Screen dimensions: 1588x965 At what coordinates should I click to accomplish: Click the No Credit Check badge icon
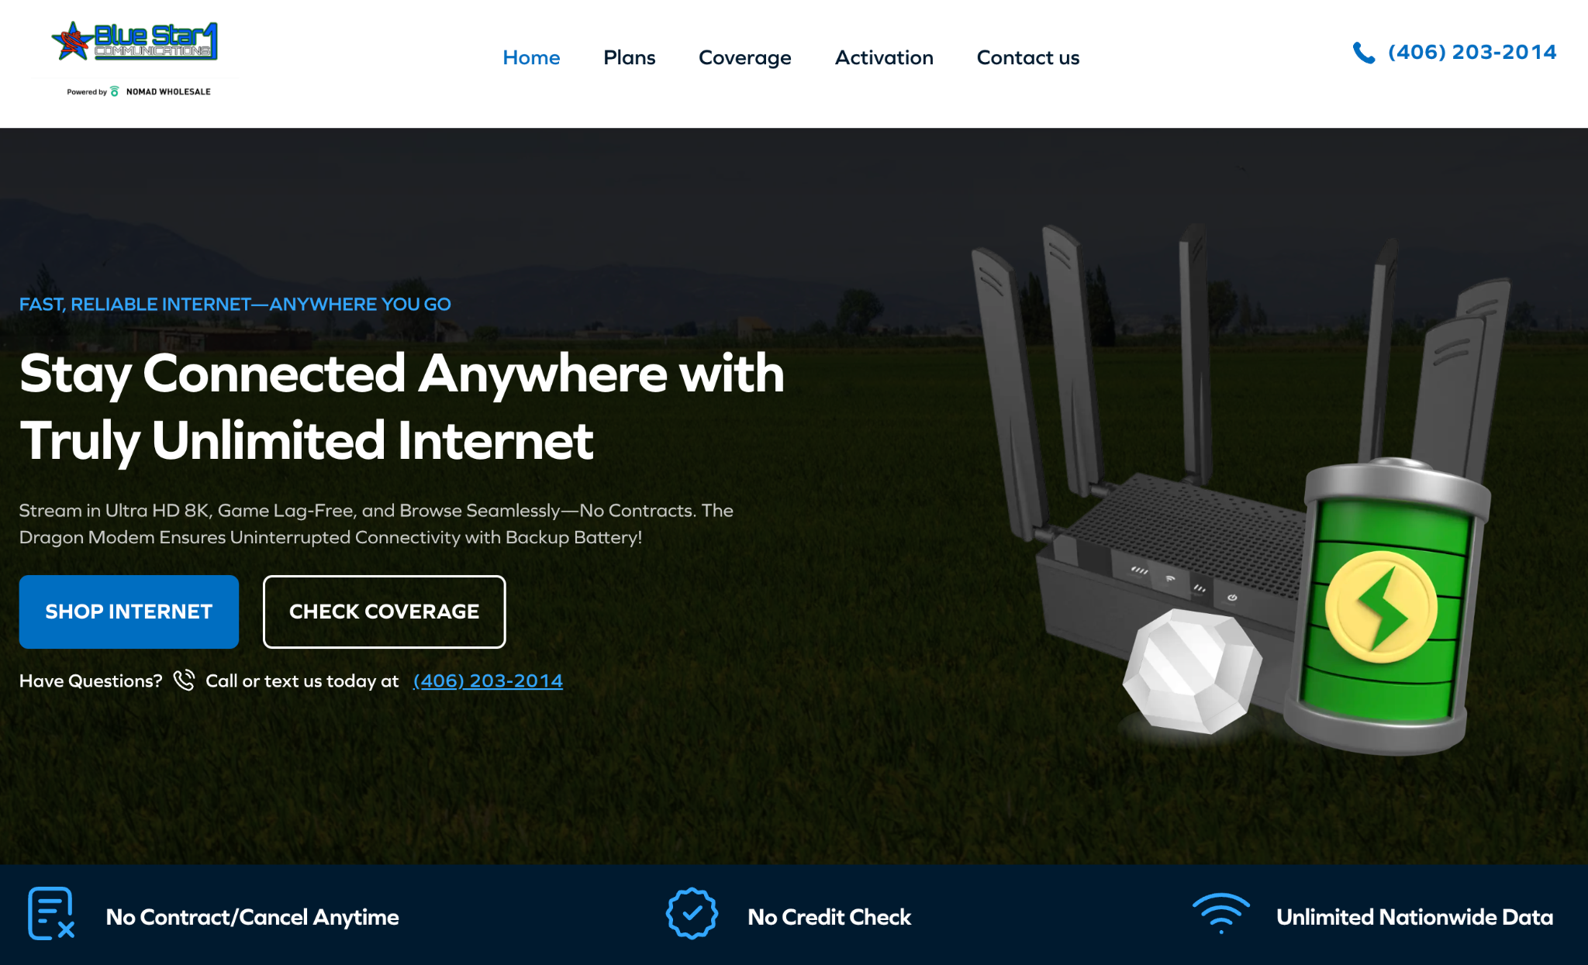[692, 914]
